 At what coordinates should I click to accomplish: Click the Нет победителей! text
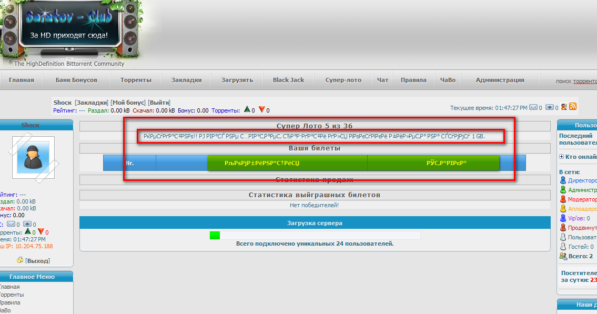point(314,205)
